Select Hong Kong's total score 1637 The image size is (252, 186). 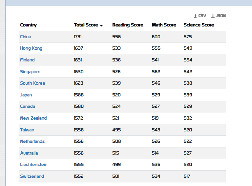point(78,48)
